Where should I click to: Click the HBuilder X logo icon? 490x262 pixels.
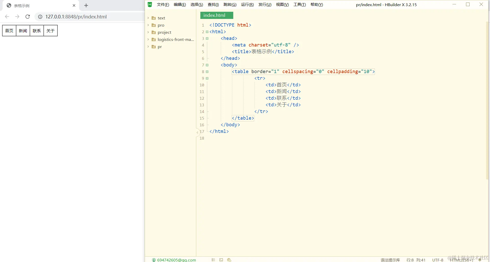pos(150,5)
